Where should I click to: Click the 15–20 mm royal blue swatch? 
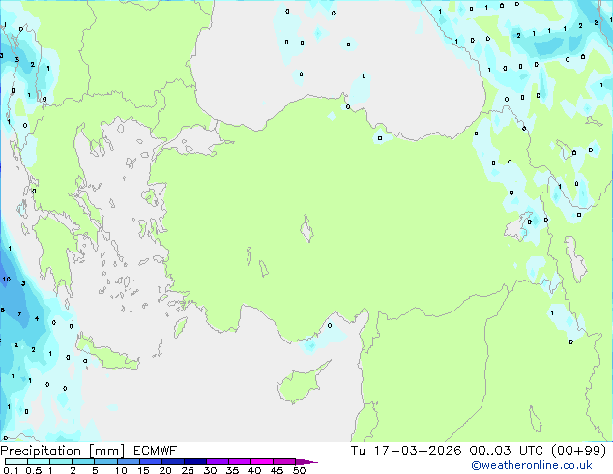(x=151, y=461)
